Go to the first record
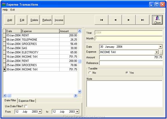 101,20
